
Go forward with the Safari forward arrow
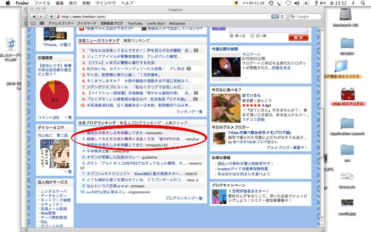pos(41,16)
